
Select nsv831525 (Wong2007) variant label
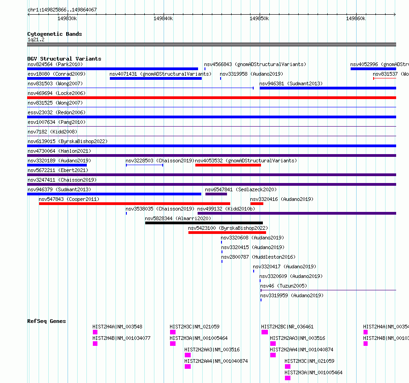[55, 103]
